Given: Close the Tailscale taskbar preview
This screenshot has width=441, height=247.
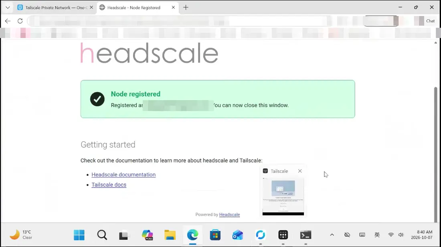Looking at the screenshot, I should 300,171.
